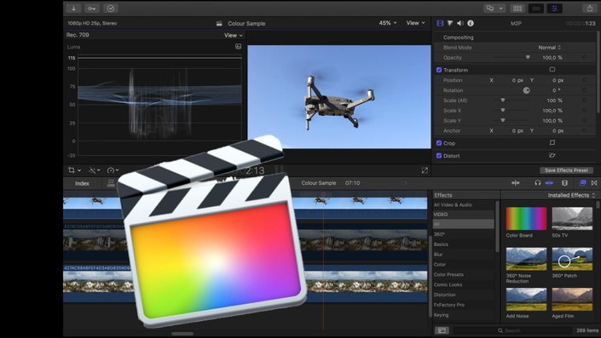The height and width of the screenshot is (338, 601).
Task: Click the Luma scope settings icon
Action: (x=238, y=47)
